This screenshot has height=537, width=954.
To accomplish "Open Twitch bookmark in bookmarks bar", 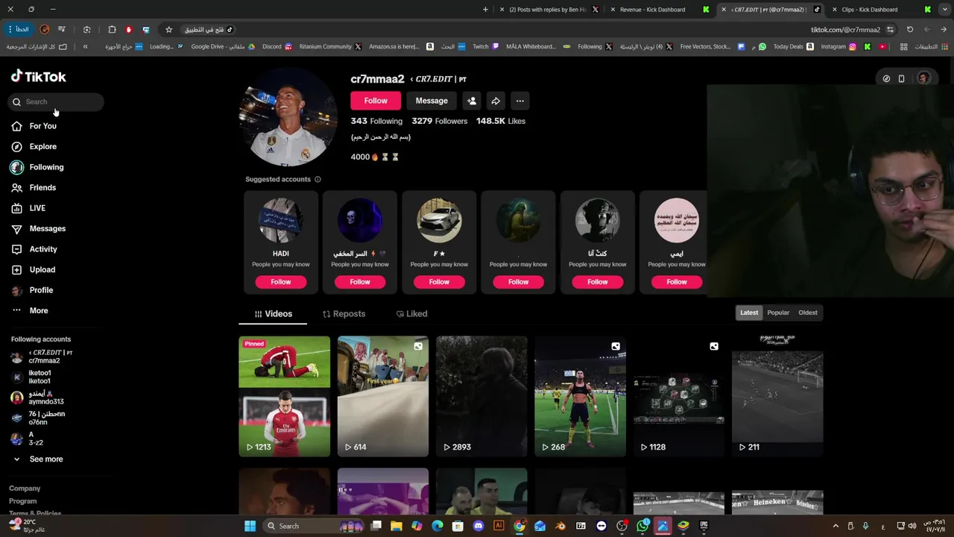I will 487,46.
